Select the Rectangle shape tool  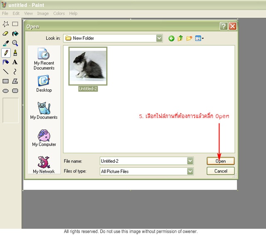point(5,81)
